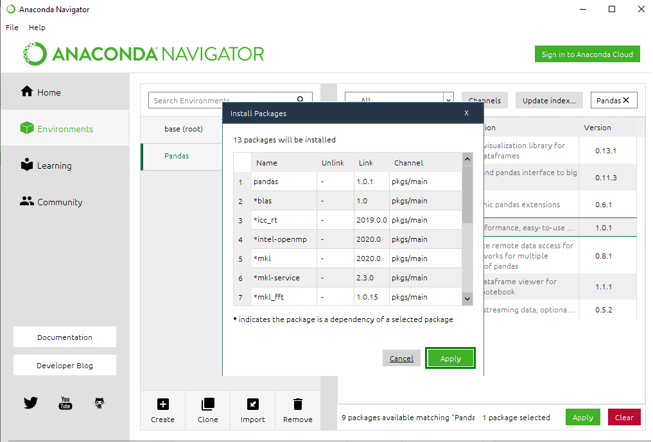Open the YouTube icon link
The image size is (653, 442).
(x=65, y=403)
